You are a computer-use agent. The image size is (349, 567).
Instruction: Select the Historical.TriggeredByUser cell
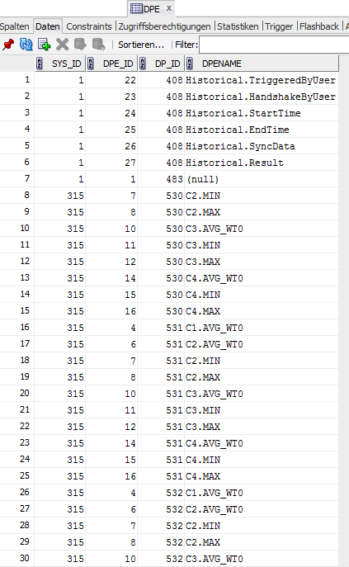[x=261, y=80]
